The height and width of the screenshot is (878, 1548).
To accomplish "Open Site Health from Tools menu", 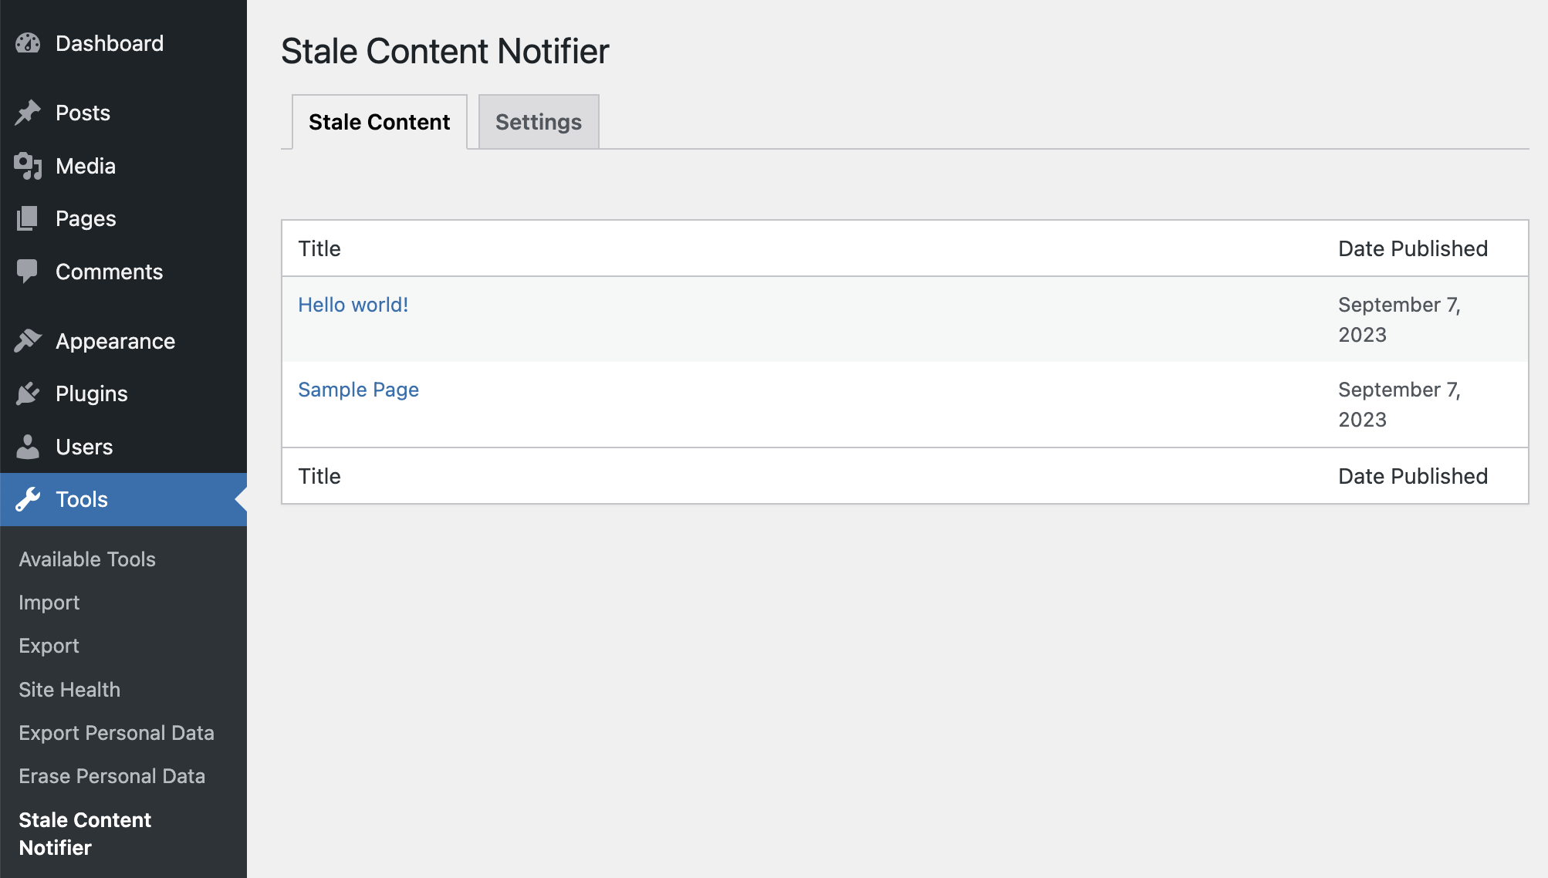I will pos(69,690).
